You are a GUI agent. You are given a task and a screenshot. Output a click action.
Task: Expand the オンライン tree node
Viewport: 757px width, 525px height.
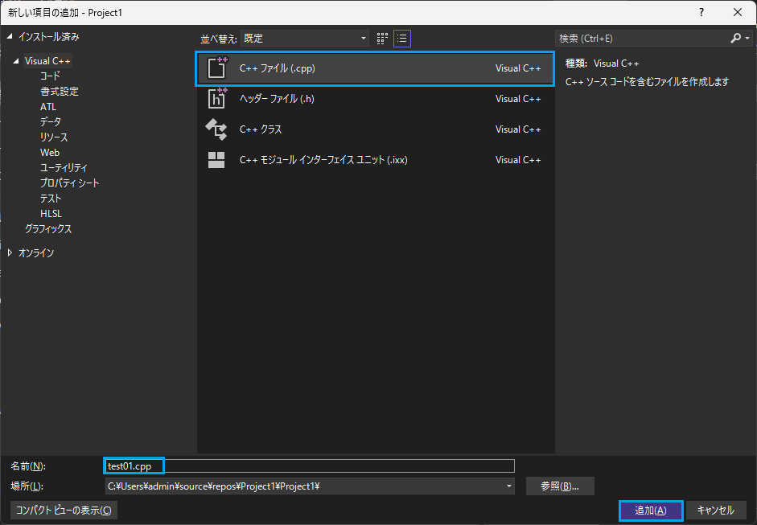pyautogui.click(x=10, y=252)
